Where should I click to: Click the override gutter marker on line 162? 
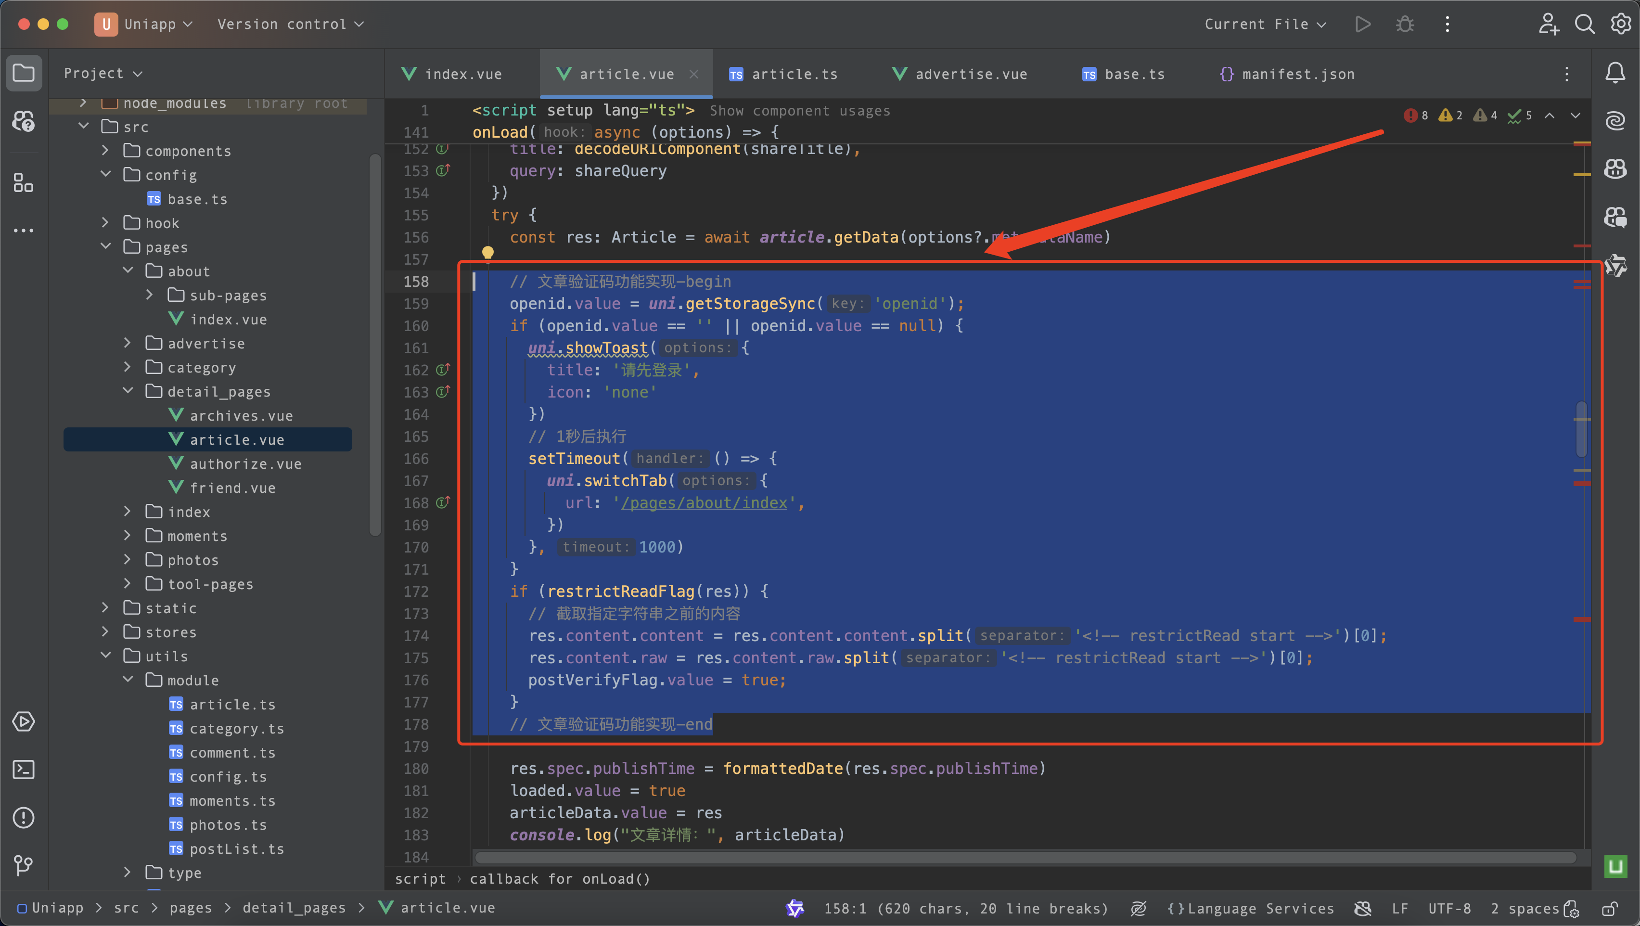point(442,369)
